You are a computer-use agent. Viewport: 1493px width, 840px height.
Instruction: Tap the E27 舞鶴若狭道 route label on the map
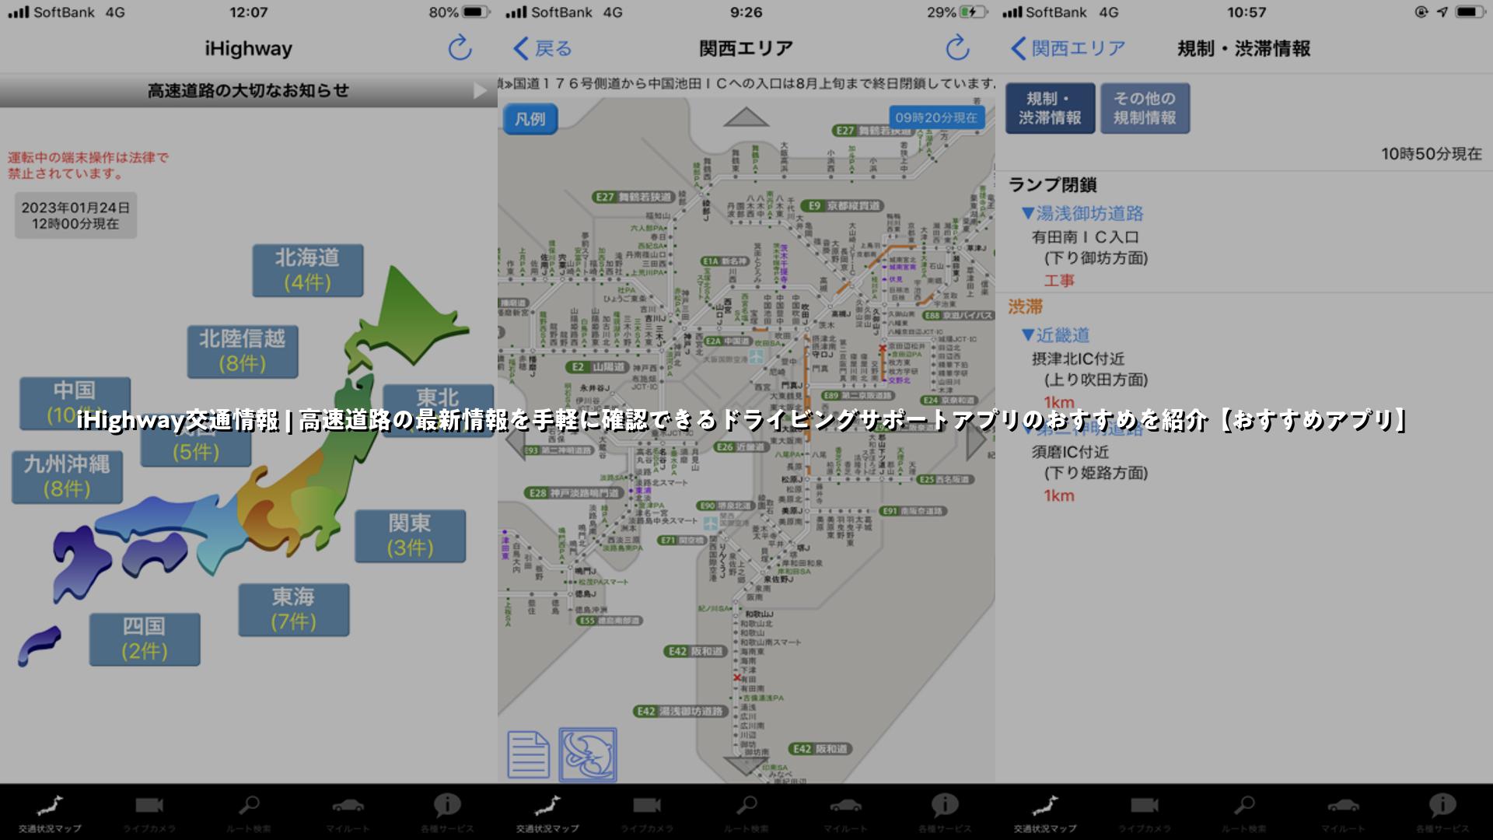click(x=632, y=197)
